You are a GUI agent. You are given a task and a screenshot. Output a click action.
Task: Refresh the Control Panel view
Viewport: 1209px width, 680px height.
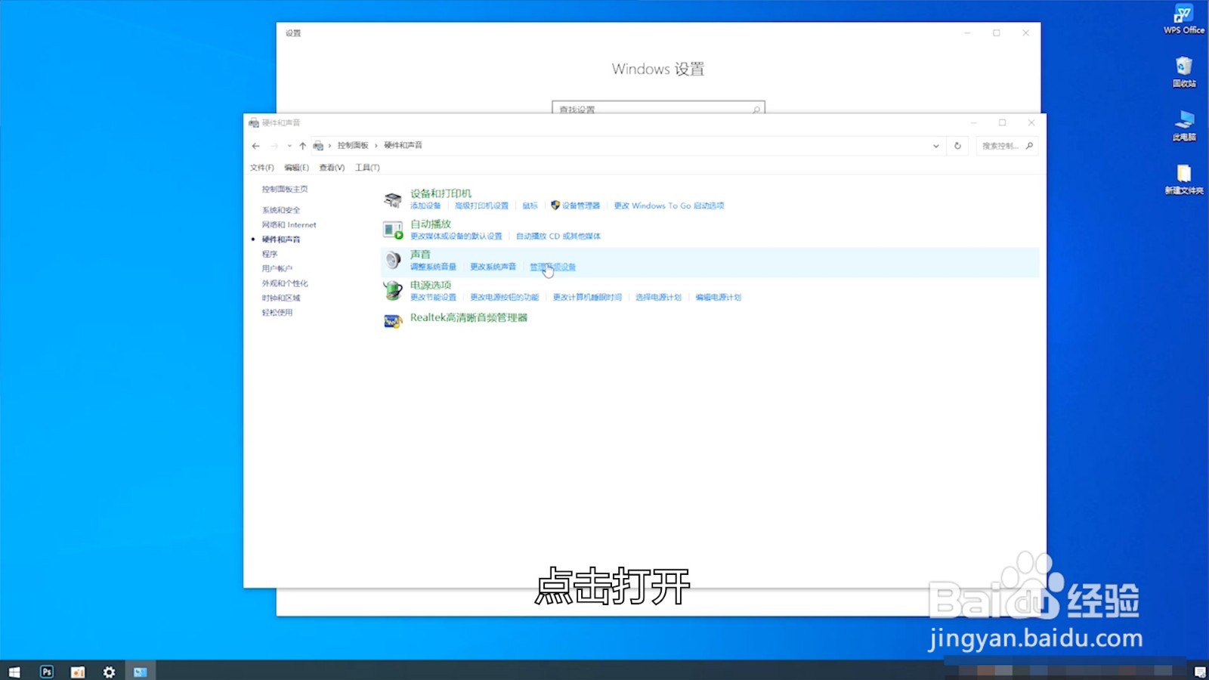coord(957,146)
